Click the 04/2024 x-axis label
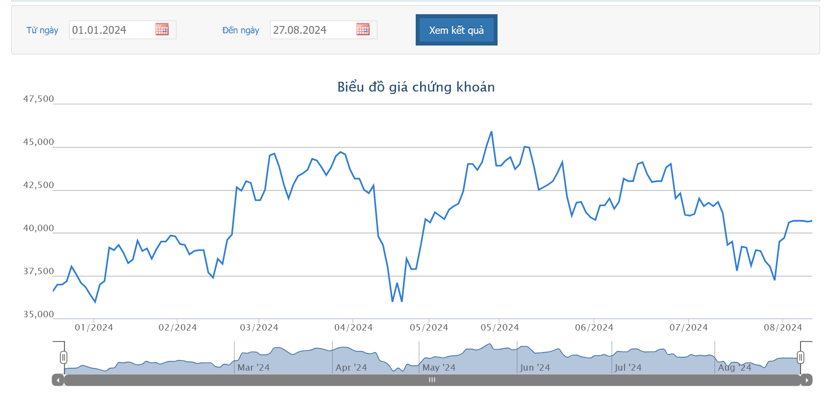Image resolution: width=826 pixels, height=400 pixels. click(353, 328)
